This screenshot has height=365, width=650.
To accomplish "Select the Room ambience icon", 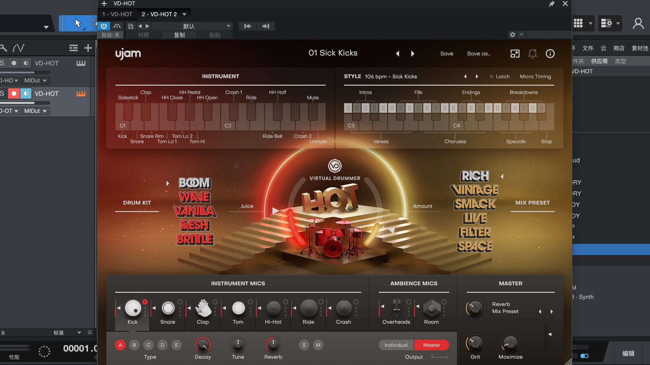I will click(x=432, y=308).
